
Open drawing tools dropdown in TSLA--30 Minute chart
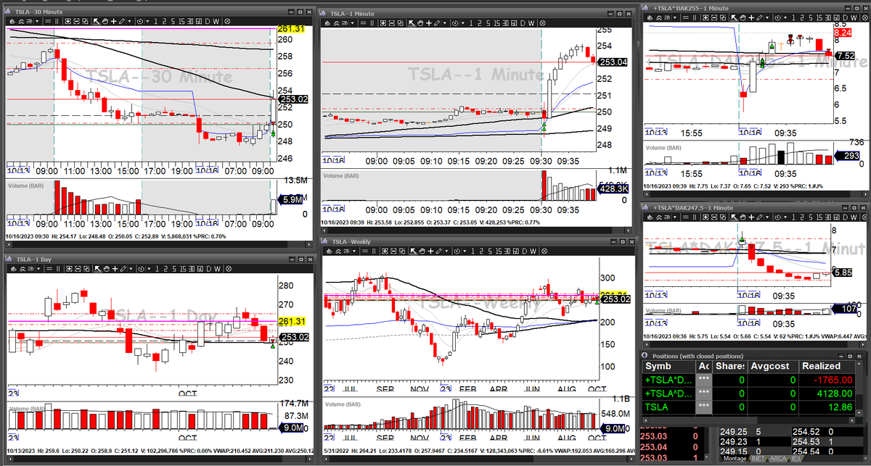click(130, 21)
